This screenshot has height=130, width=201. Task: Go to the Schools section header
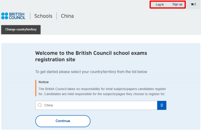coord(43,16)
